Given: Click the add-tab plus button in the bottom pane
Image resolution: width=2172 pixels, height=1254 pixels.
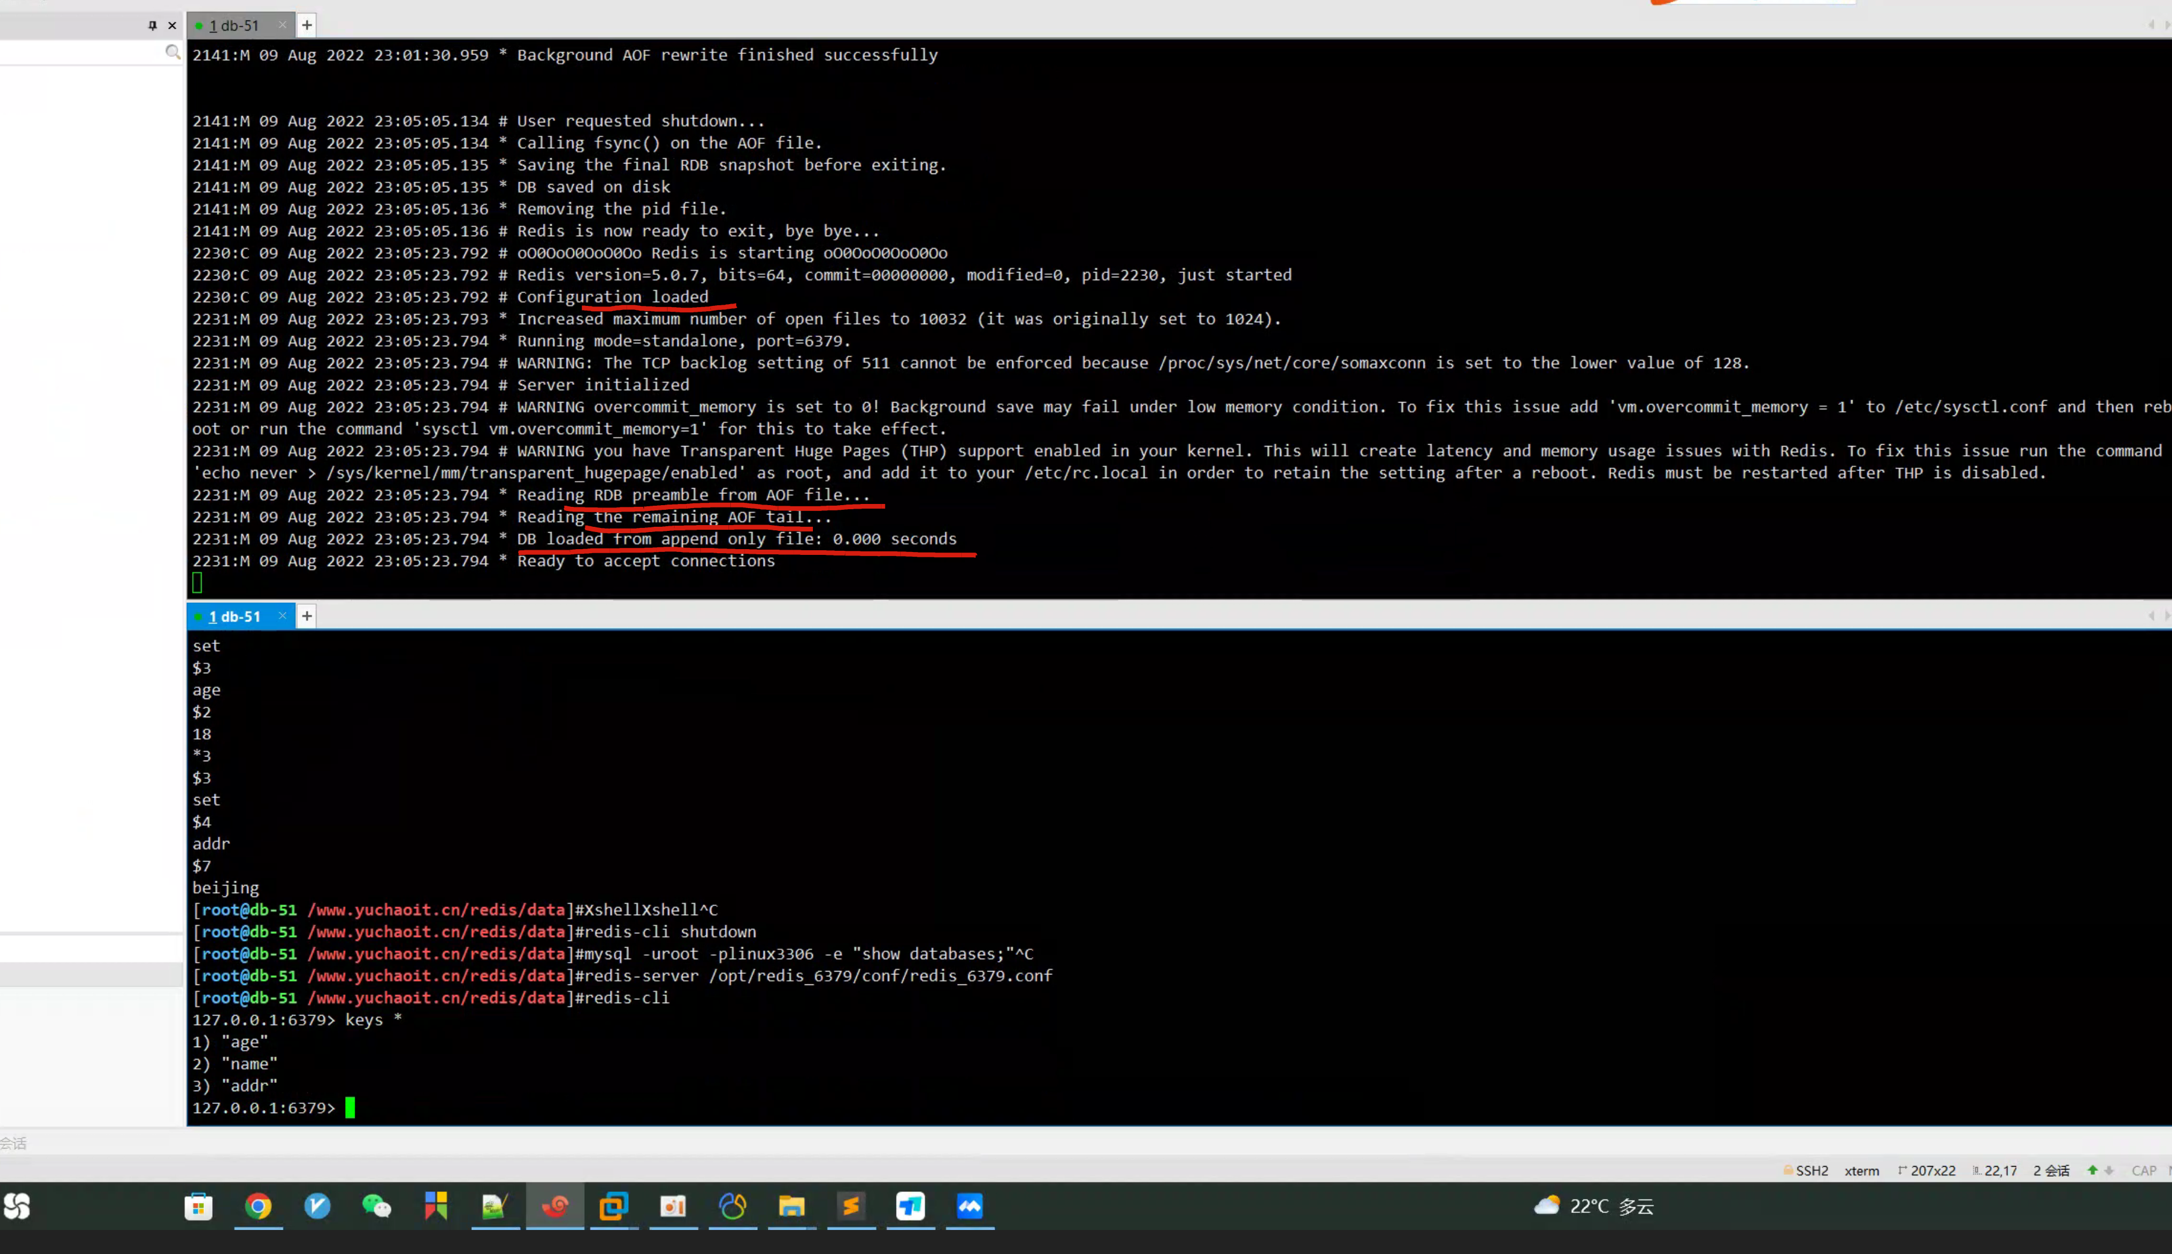Looking at the screenshot, I should [307, 616].
